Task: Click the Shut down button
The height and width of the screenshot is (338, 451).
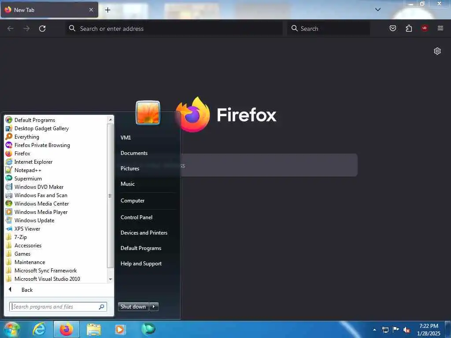Action: coord(133,307)
